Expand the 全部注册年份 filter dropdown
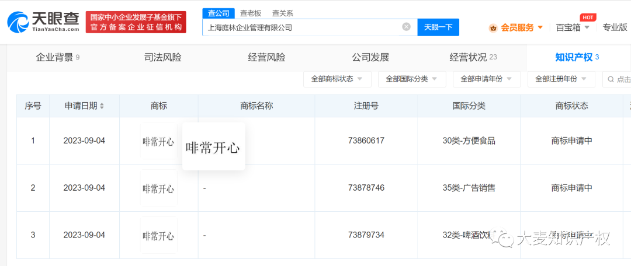The image size is (631, 266). click(x=561, y=79)
